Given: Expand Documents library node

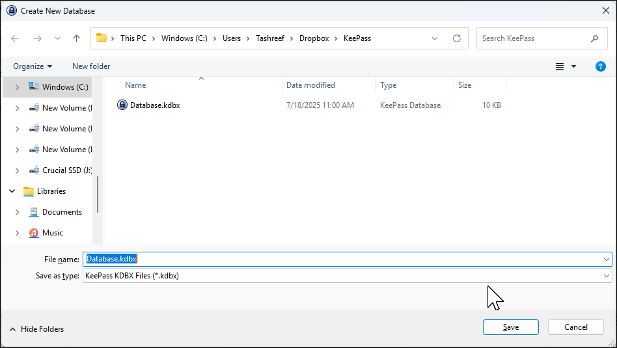Looking at the screenshot, I should pos(17,212).
